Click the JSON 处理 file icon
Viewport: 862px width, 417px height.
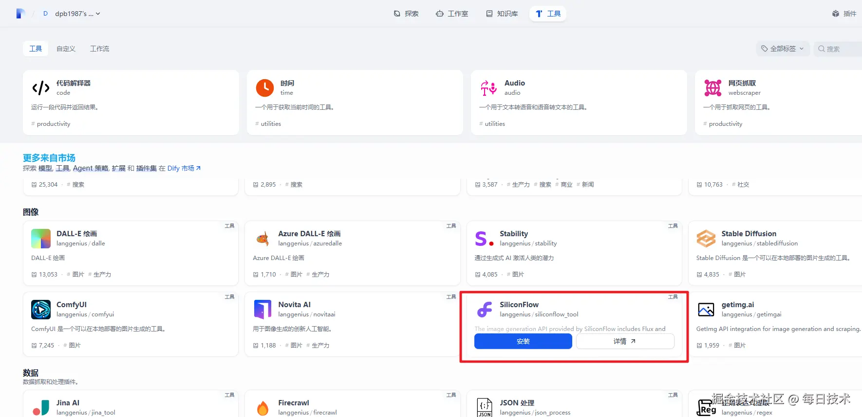484,408
